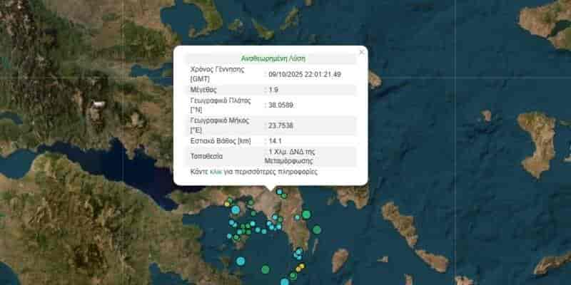Click the 'Μέγεθος' row label

pos(204,90)
